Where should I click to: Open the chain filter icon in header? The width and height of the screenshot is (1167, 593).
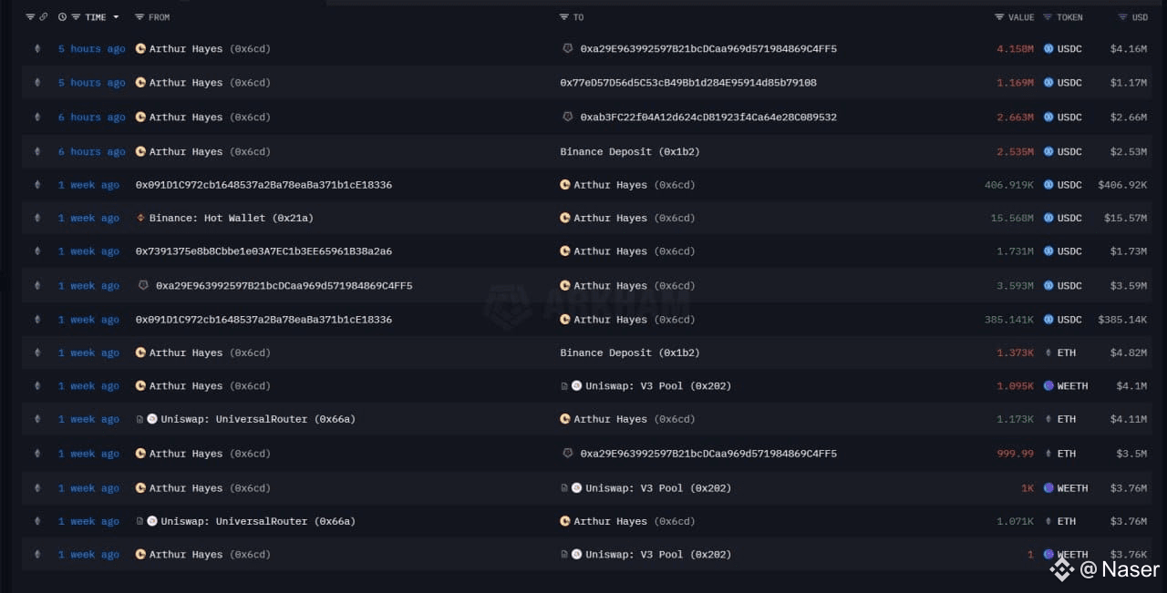30,17
